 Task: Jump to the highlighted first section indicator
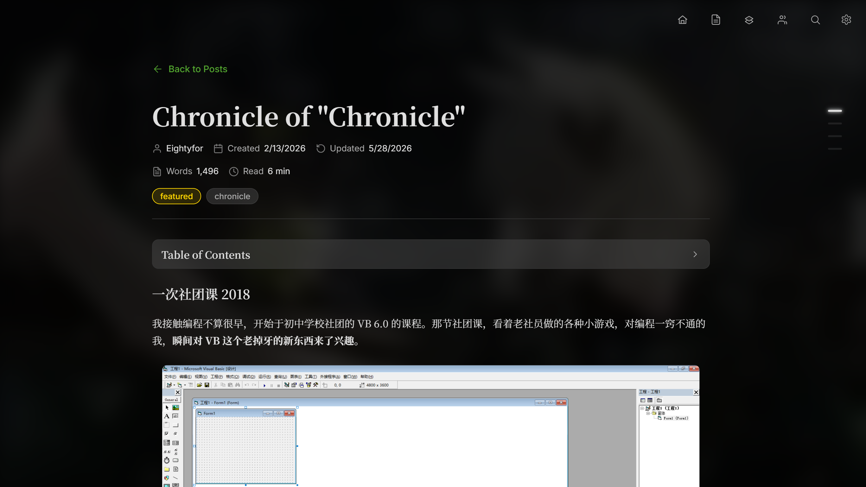pyautogui.click(x=835, y=111)
